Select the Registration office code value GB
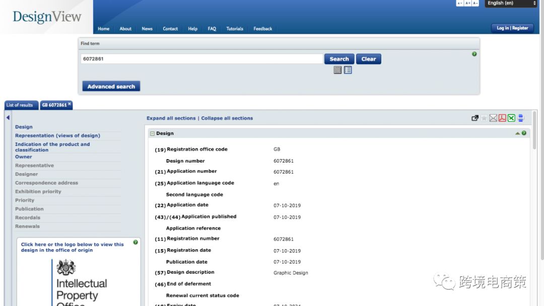 tap(277, 149)
